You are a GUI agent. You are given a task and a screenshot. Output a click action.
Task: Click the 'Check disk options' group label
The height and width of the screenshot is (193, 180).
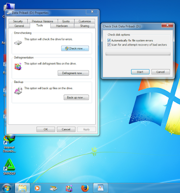[x=119, y=35]
